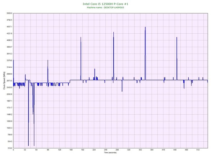Click the spike peak near 288 seconds
The width and height of the screenshot is (211, 158).
(x=114, y=32)
